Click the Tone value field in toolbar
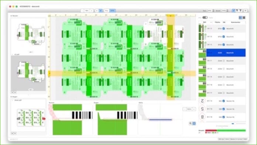 pos(210,11)
